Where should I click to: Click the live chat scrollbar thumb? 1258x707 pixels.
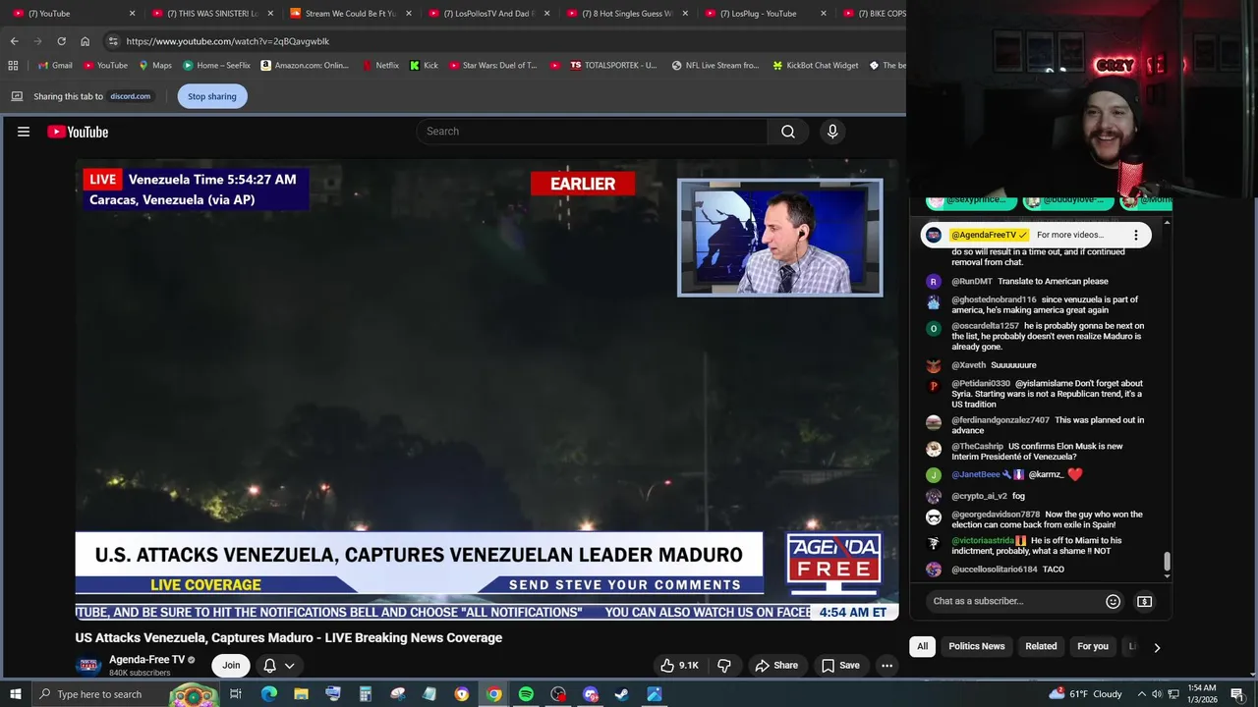(x=1167, y=562)
